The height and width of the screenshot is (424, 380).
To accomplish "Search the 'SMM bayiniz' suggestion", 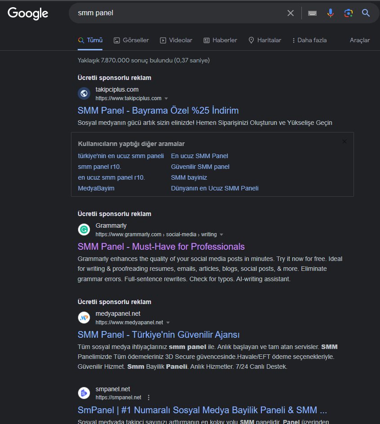I will tap(189, 178).
